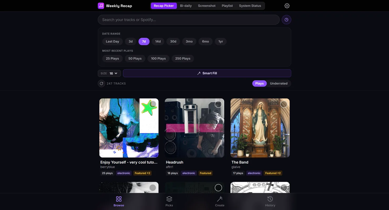Set date range to 14d
This screenshot has height=210, width=389.
point(158,41)
